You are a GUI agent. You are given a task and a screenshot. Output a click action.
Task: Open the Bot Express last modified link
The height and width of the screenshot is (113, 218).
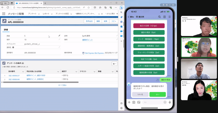(95, 53)
